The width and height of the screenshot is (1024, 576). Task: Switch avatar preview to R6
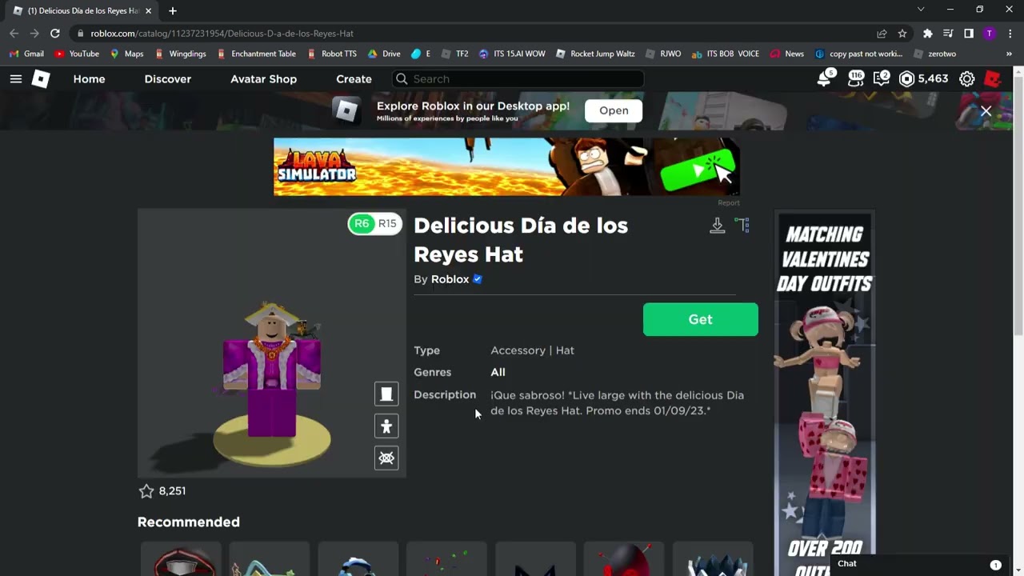point(362,224)
